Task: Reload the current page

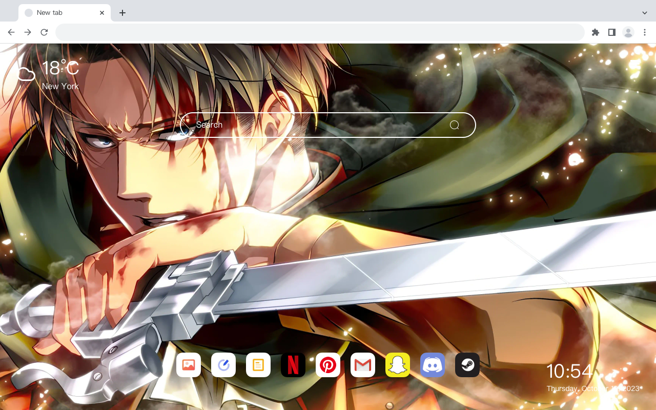Action: [x=44, y=32]
